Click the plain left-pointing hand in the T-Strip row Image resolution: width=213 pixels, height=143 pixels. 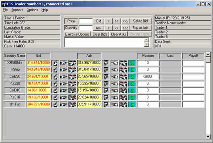[x=115, y=70]
